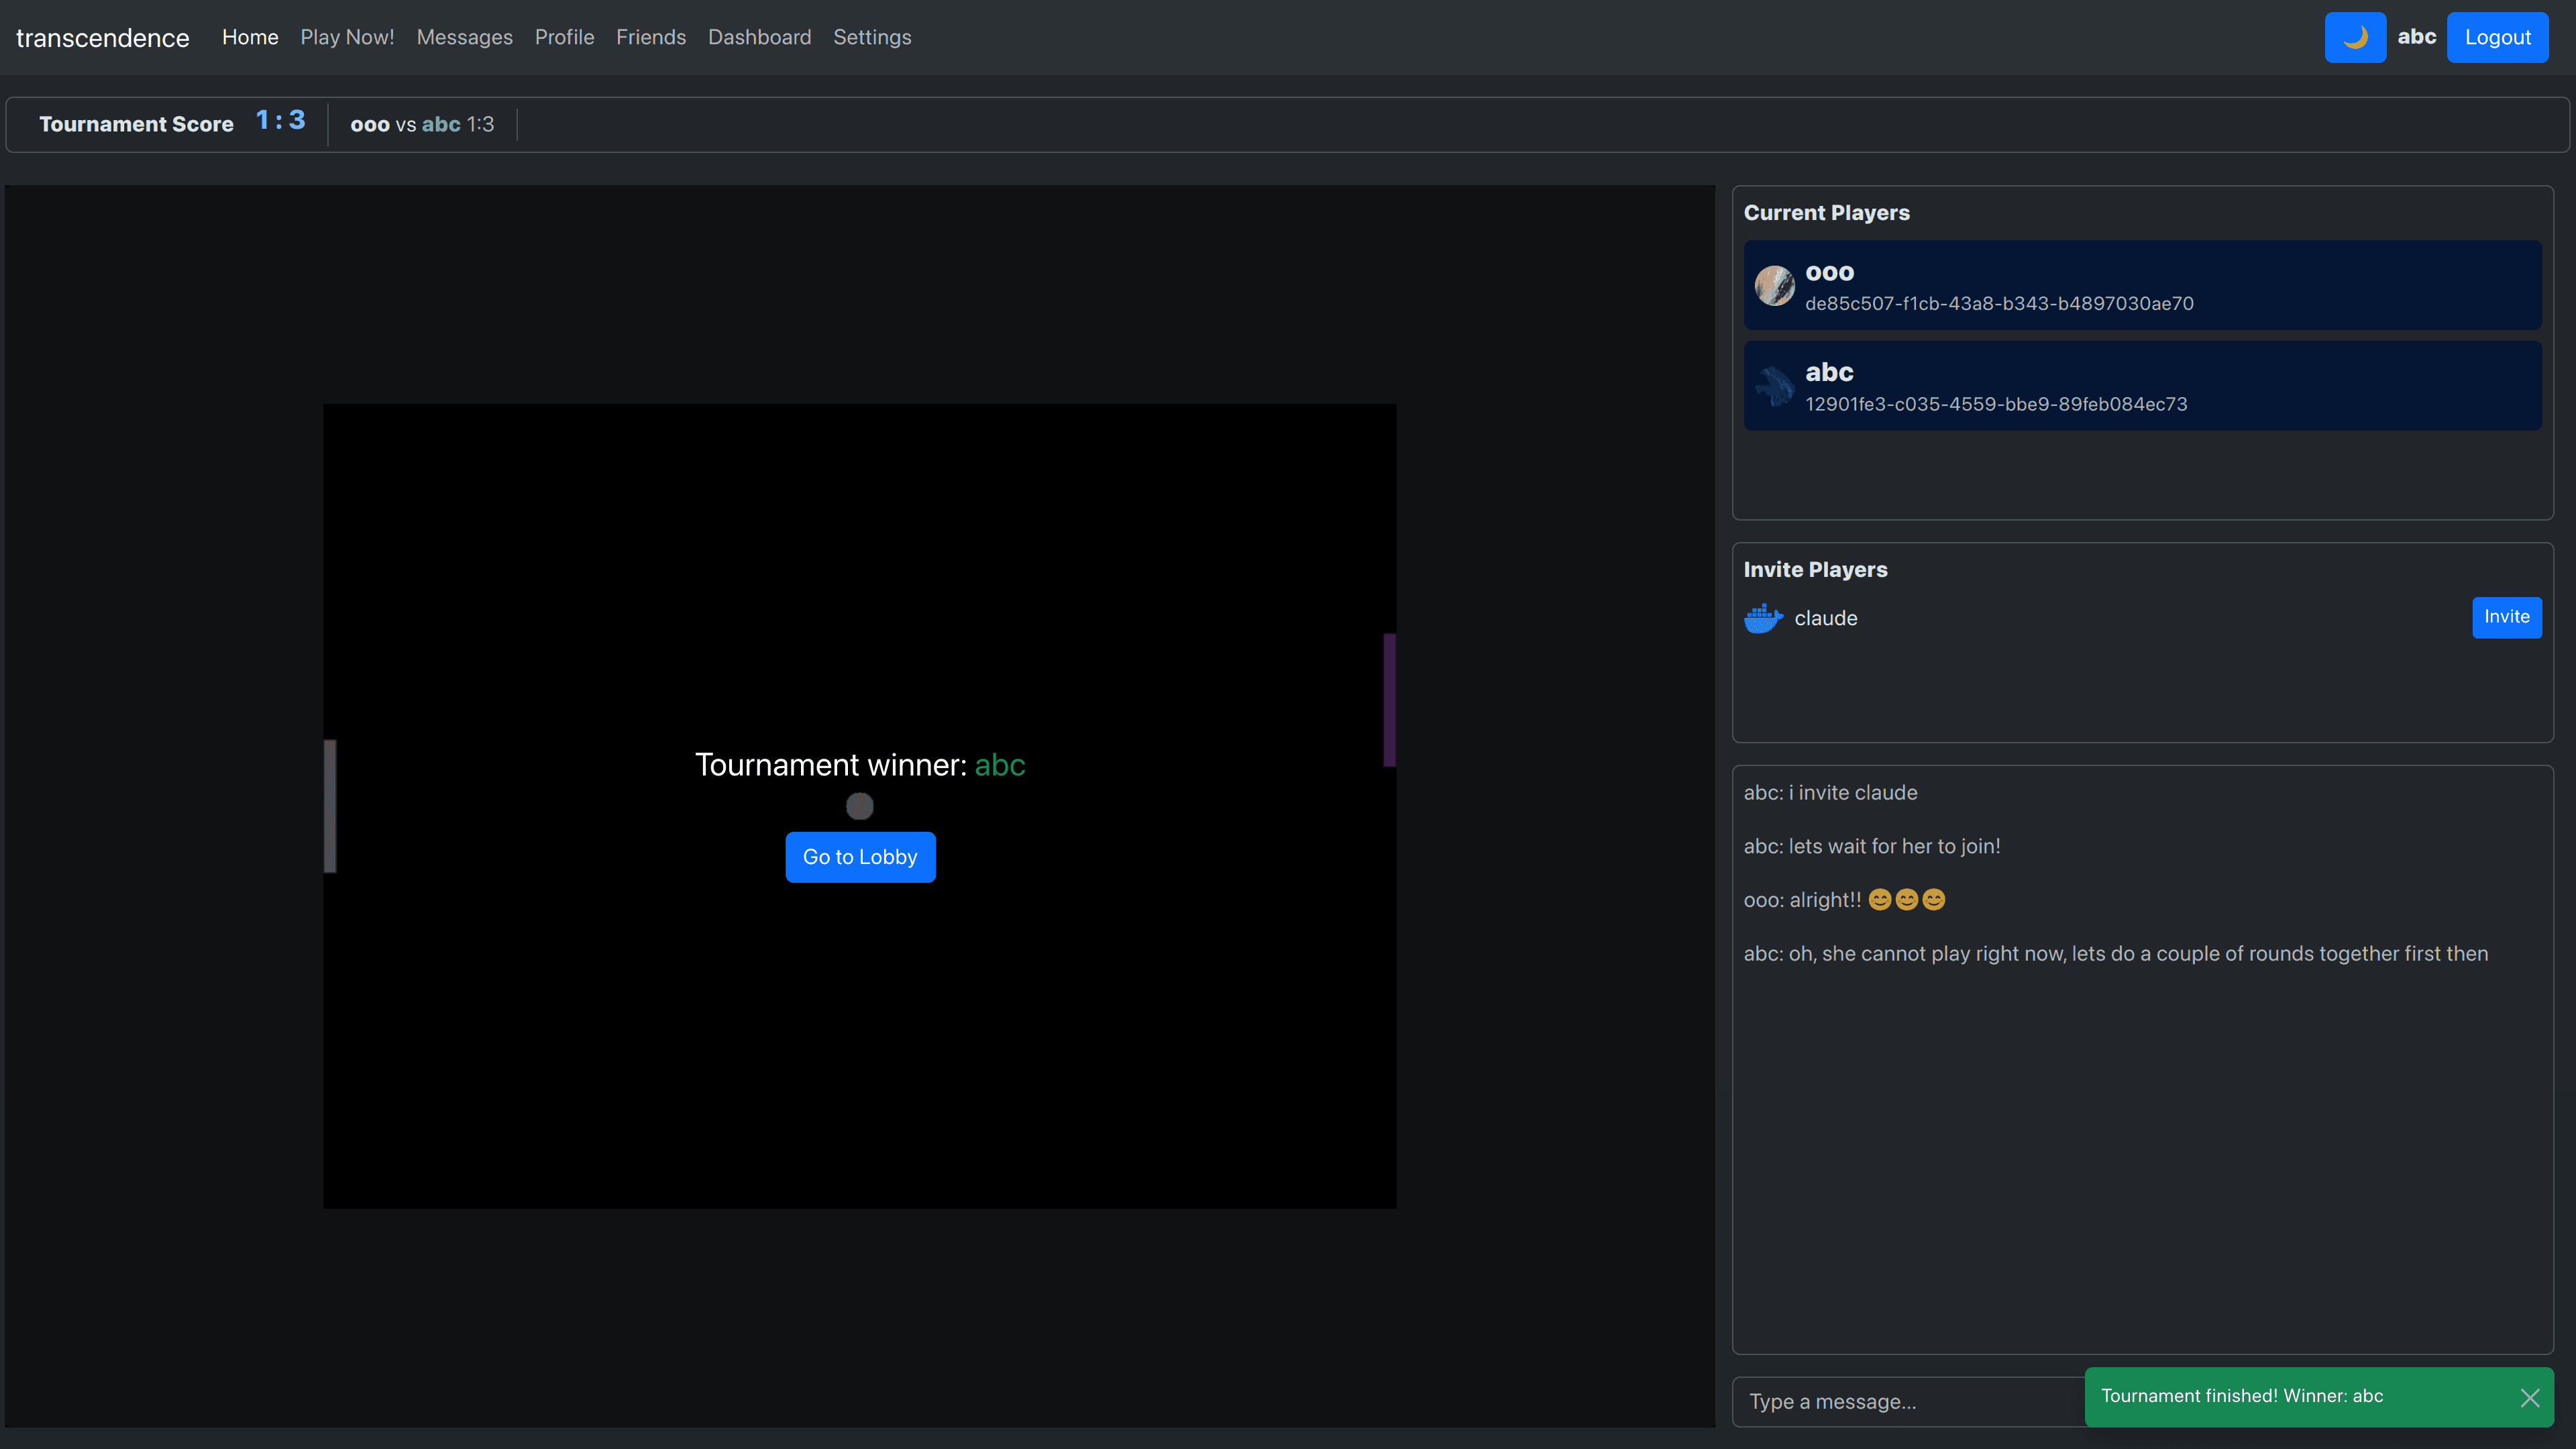Open the Settings page
Image resolution: width=2576 pixels, height=1449 pixels.
coord(872,37)
